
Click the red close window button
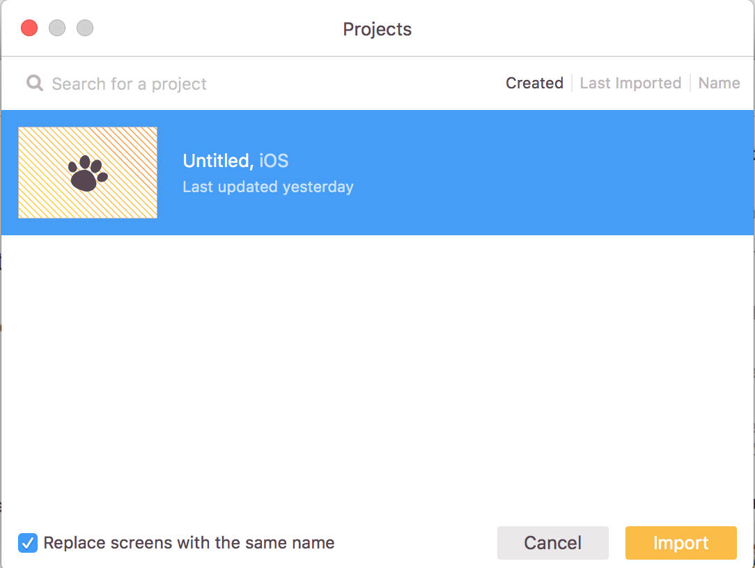coord(28,28)
